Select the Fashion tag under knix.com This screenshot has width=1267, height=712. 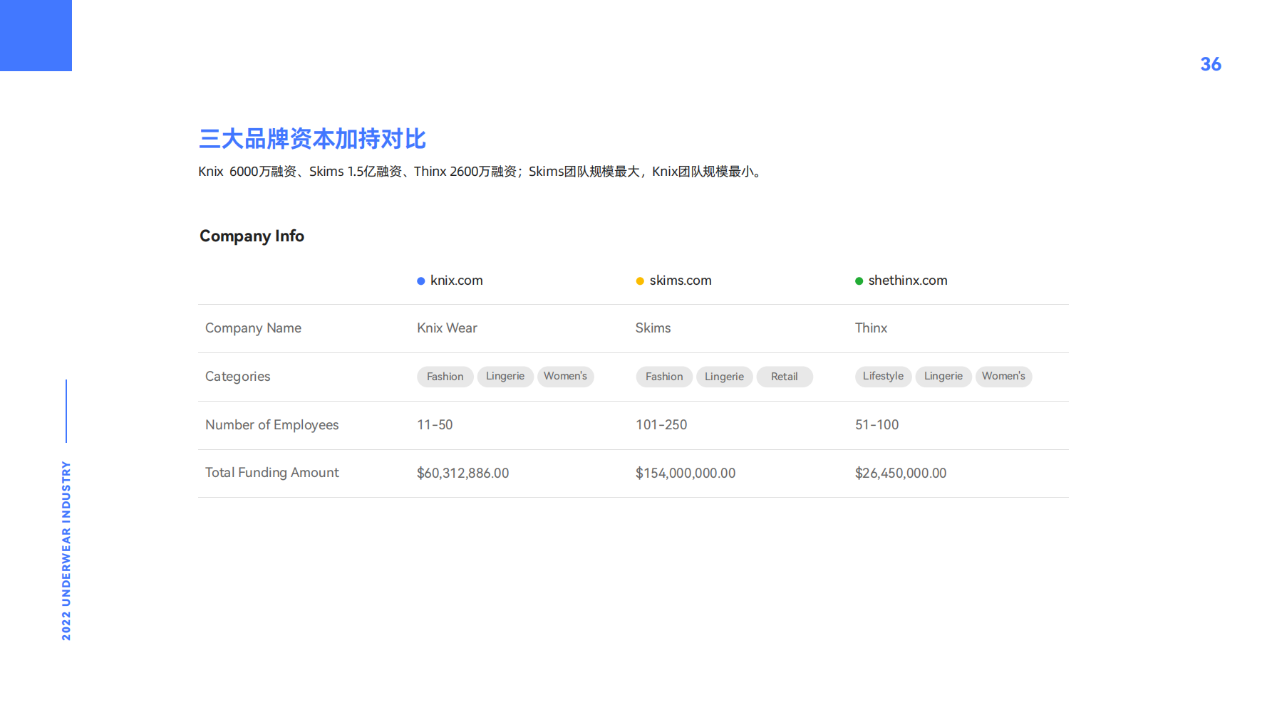(x=445, y=377)
